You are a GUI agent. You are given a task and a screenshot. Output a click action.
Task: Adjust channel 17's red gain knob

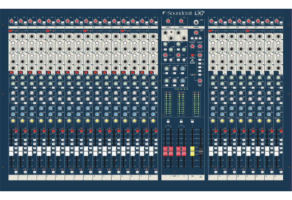coord(211,21)
